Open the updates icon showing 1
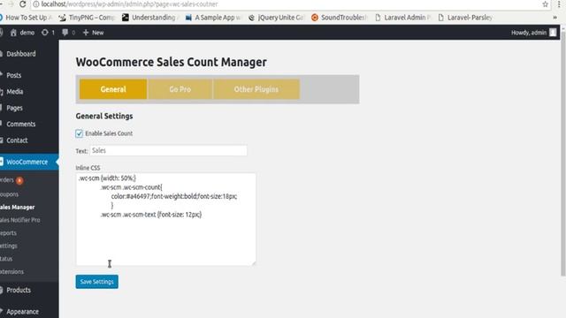The height and width of the screenshot is (318, 566). (x=45, y=33)
